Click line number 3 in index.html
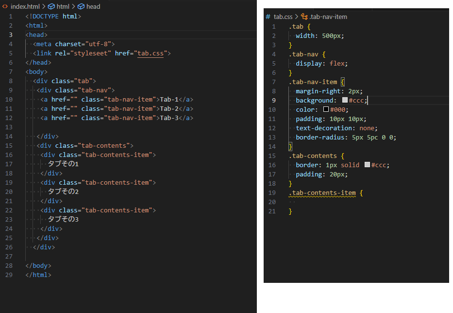This screenshot has width=453, height=313. [x=11, y=35]
